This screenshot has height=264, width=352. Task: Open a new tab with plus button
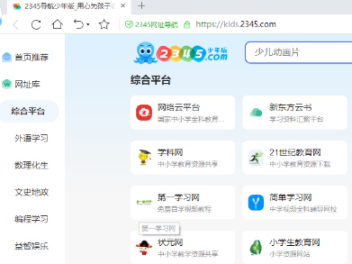(141, 6)
